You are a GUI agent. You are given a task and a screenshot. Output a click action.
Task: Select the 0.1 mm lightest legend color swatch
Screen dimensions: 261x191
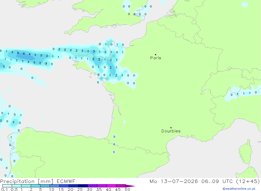coord(7,186)
